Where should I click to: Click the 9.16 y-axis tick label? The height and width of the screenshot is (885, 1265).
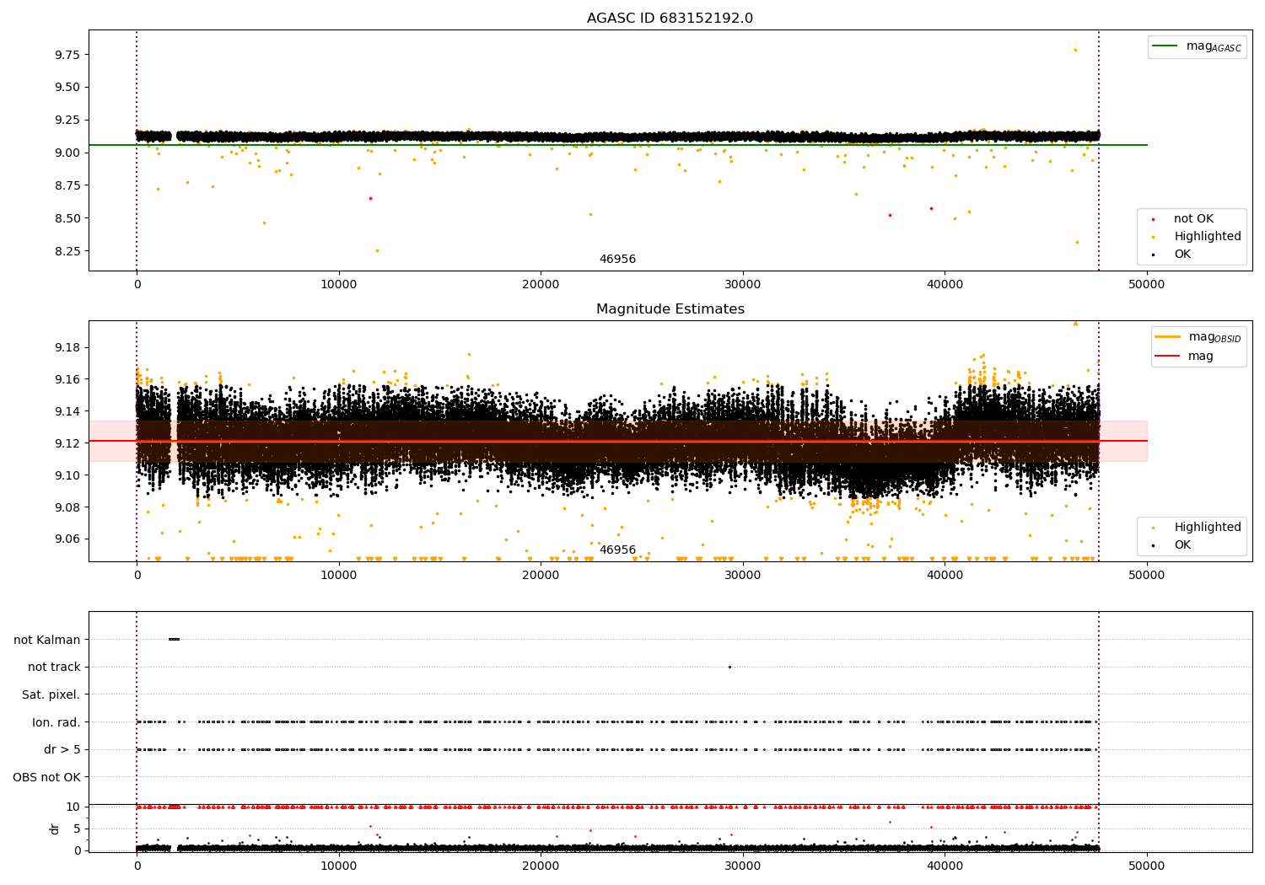click(x=67, y=379)
